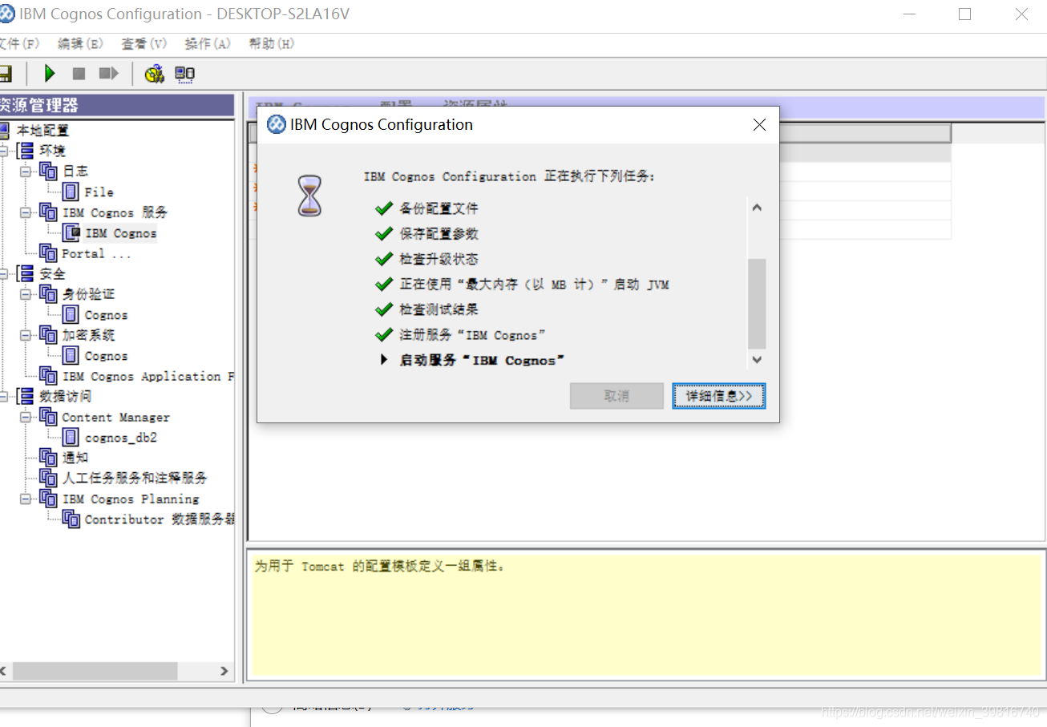Viewport: 1047px width, 727px height.
Task: Click the 安全 tree node icon
Action: [x=26, y=274]
